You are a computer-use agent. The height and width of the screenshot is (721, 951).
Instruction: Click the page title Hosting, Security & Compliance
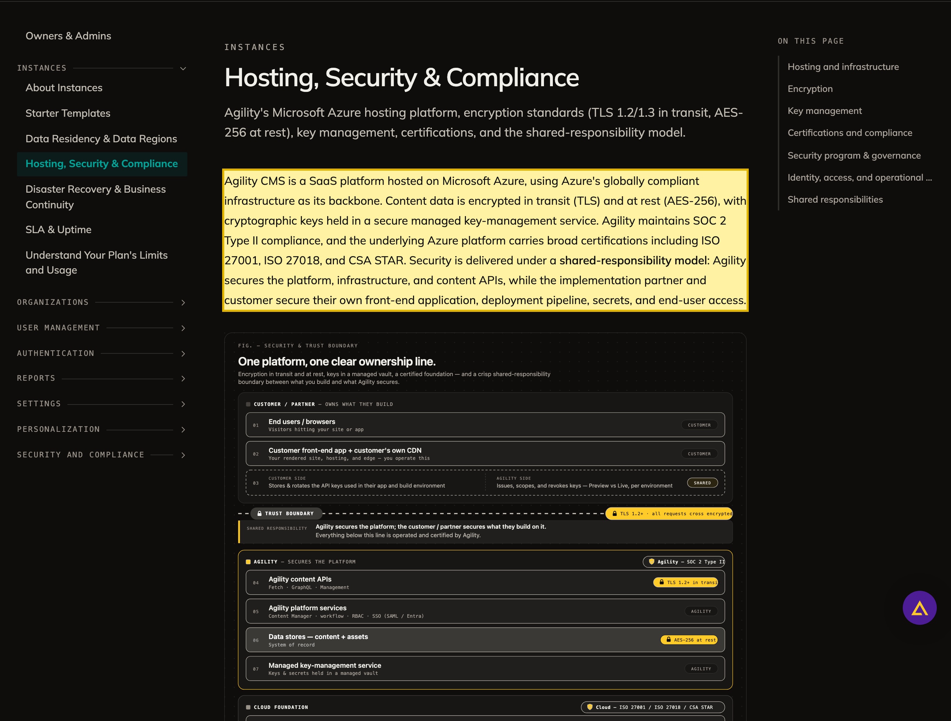tap(402, 78)
